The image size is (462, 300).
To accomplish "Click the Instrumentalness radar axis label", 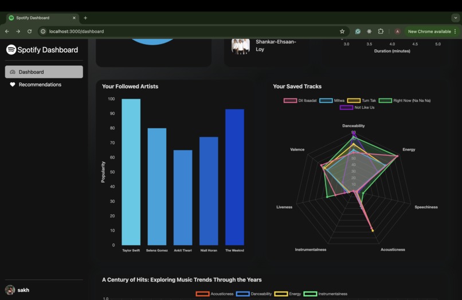I will 311,250.
